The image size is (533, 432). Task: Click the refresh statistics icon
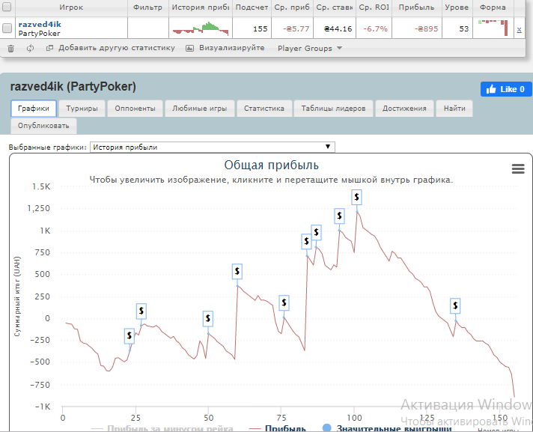coord(30,48)
